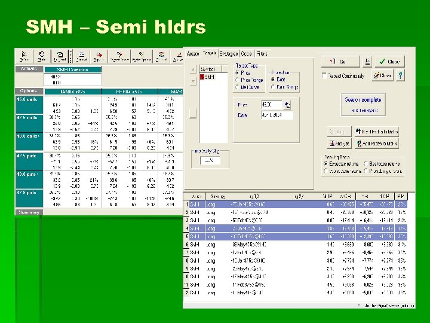
Task: Click the Symbol column header
Action: click(x=211, y=69)
